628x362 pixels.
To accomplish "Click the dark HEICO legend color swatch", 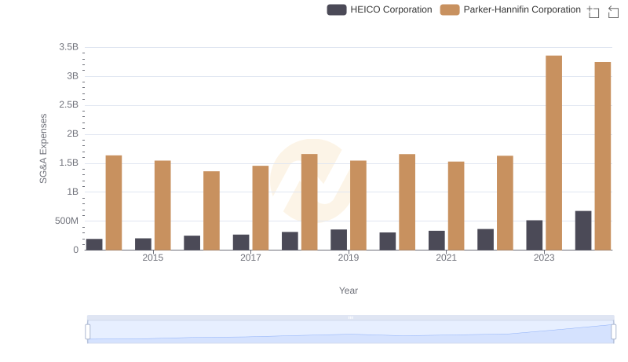I will coord(337,9).
